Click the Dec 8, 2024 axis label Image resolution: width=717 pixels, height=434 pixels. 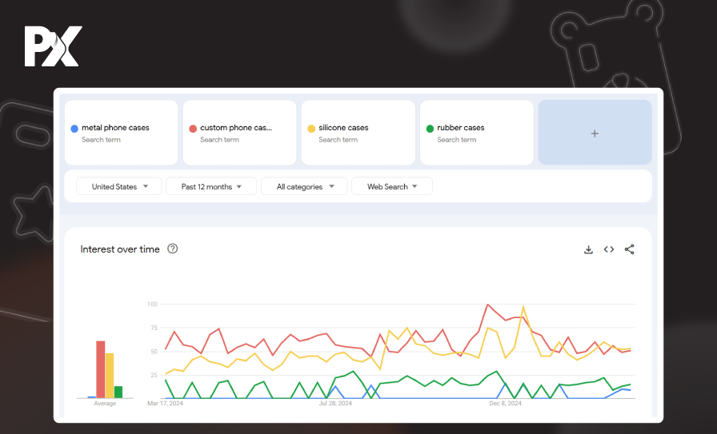click(x=505, y=404)
